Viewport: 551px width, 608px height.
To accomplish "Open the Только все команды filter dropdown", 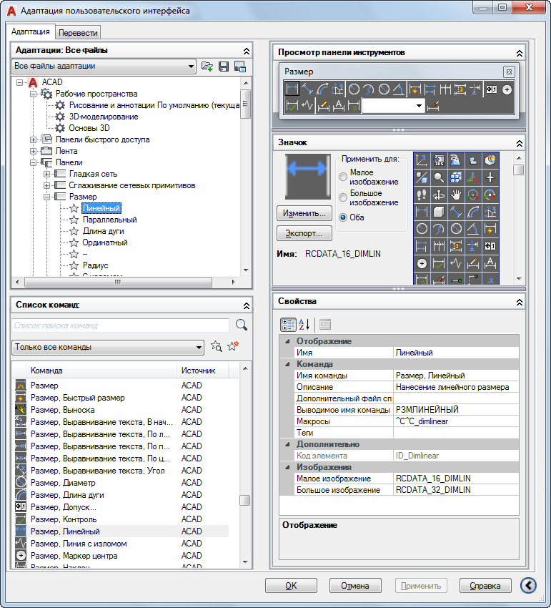I will click(x=108, y=347).
